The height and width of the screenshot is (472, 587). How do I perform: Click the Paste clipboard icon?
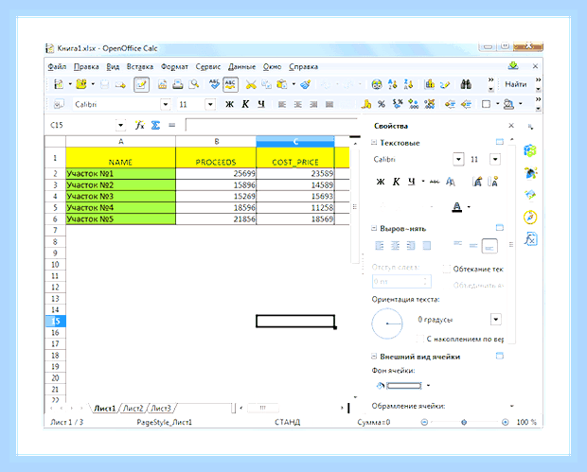coord(281,84)
